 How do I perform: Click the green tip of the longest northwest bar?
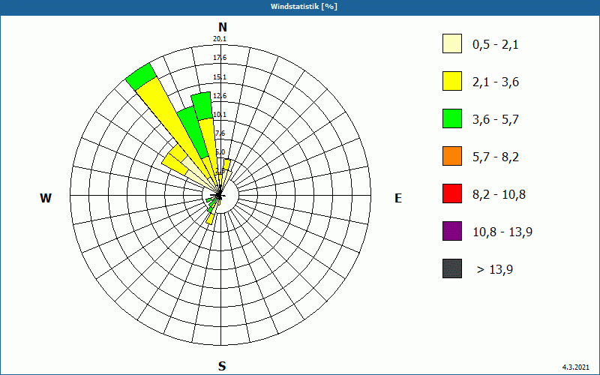click(141, 77)
